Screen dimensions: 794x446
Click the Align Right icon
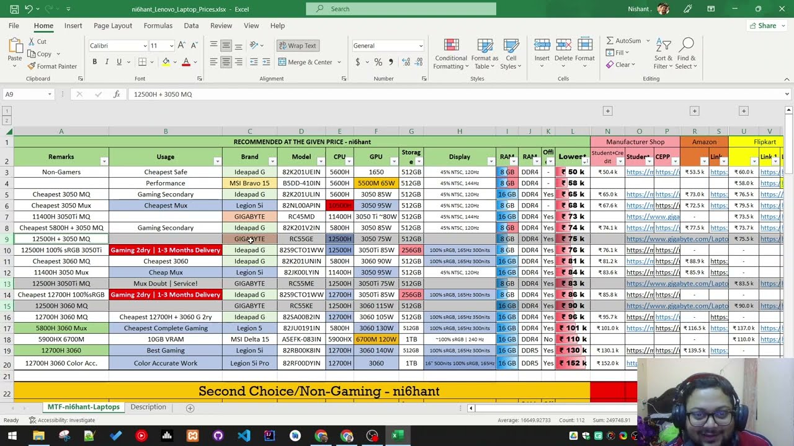click(x=238, y=62)
